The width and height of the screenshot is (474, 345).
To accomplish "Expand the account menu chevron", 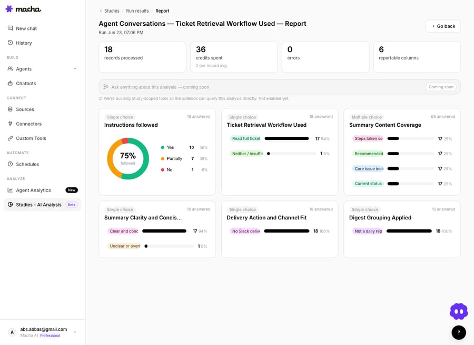I will (x=75, y=332).
